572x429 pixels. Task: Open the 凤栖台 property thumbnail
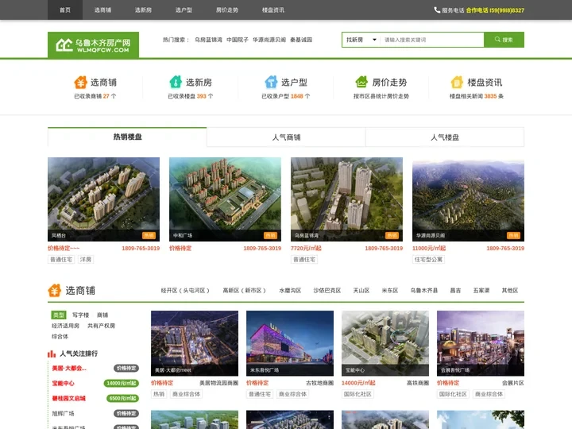103,199
